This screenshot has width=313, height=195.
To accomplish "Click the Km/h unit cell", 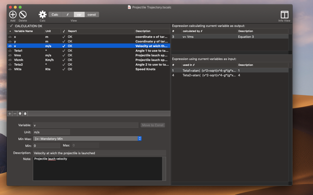I will point(49,60).
